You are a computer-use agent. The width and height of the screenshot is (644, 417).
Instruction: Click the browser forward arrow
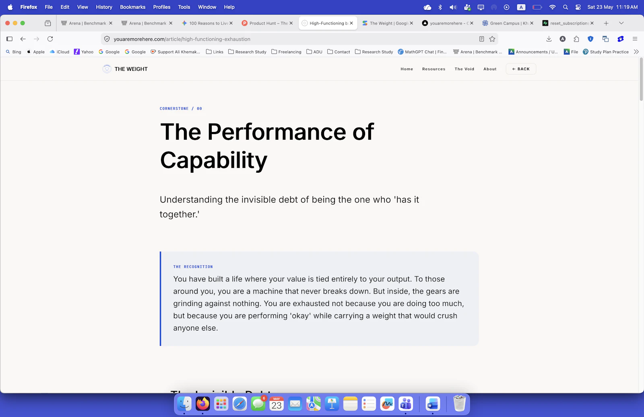(x=37, y=39)
